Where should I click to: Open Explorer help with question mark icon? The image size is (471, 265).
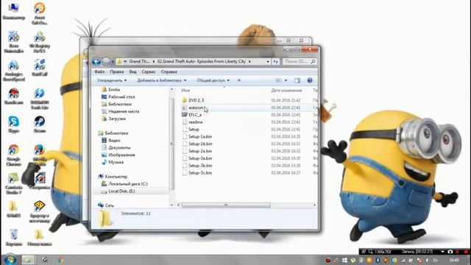point(310,80)
